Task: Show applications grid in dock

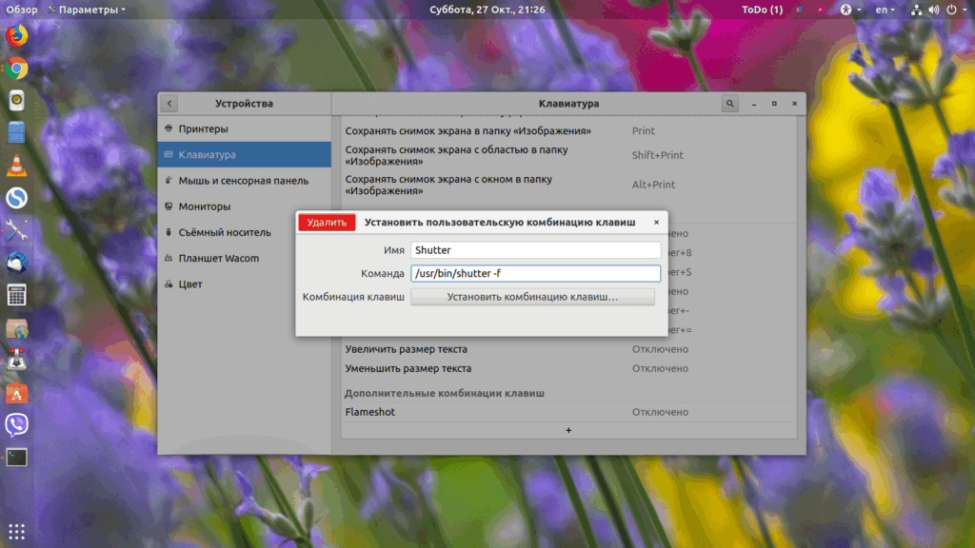Action: tap(17, 532)
